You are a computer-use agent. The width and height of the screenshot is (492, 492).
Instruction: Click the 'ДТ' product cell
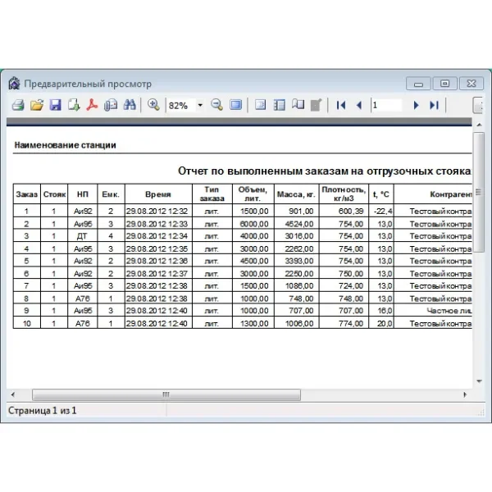point(82,236)
